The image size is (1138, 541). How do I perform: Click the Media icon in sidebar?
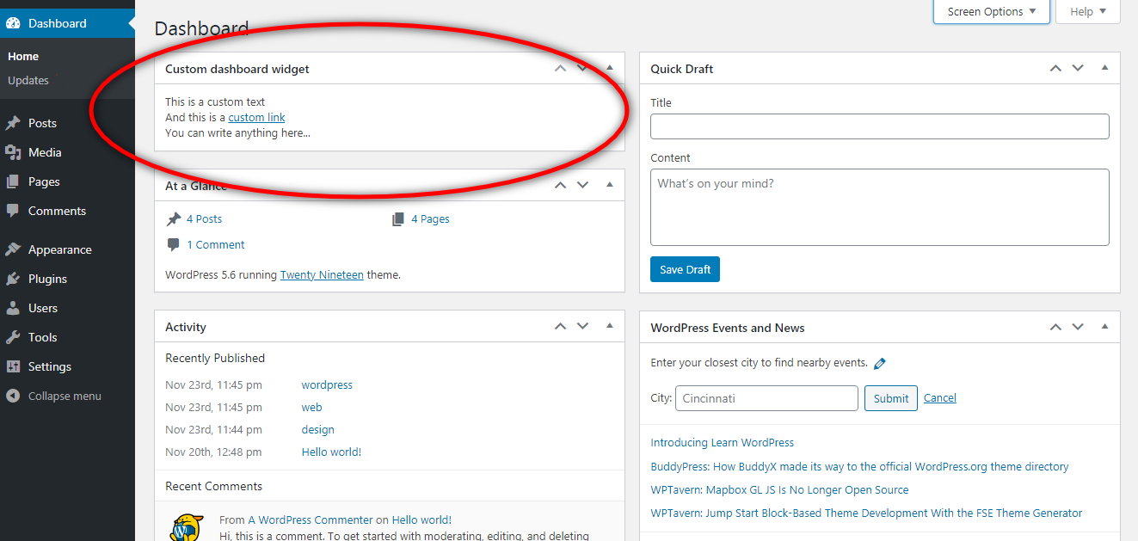tap(13, 152)
